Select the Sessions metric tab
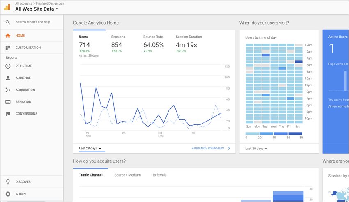 (121, 44)
